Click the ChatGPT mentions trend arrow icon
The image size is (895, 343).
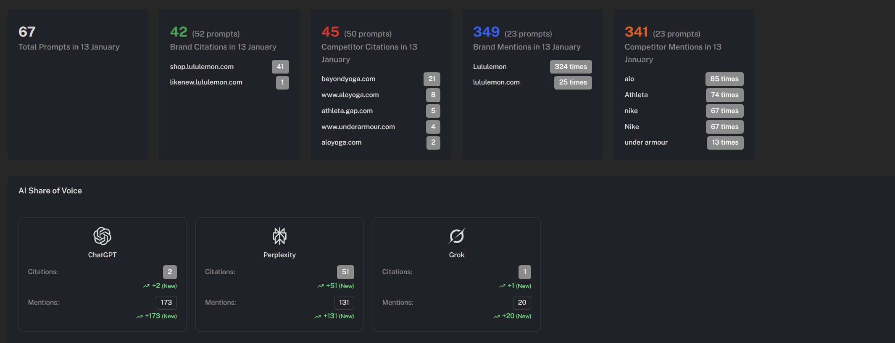(140, 317)
